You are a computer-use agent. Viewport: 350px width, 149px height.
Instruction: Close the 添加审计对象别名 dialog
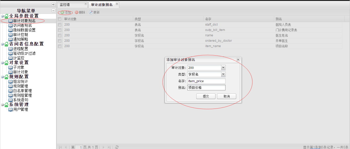tap(238, 59)
